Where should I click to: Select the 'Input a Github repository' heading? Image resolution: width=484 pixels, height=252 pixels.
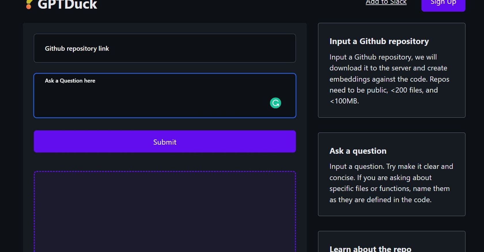(x=379, y=41)
